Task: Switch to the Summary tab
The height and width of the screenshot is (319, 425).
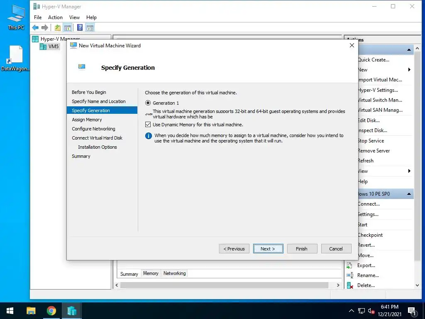Action: (x=129, y=274)
